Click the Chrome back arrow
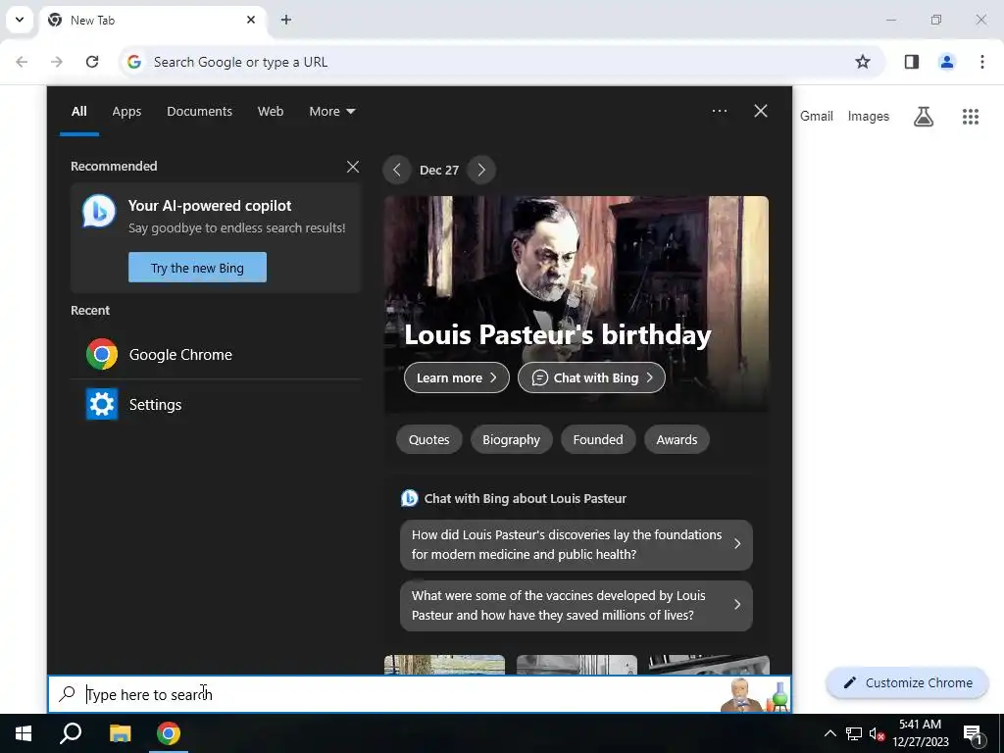This screenshot has height=753, width=1004. (x=22, y=62)
